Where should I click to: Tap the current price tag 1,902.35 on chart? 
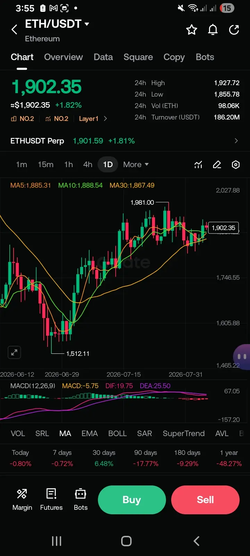224,228
